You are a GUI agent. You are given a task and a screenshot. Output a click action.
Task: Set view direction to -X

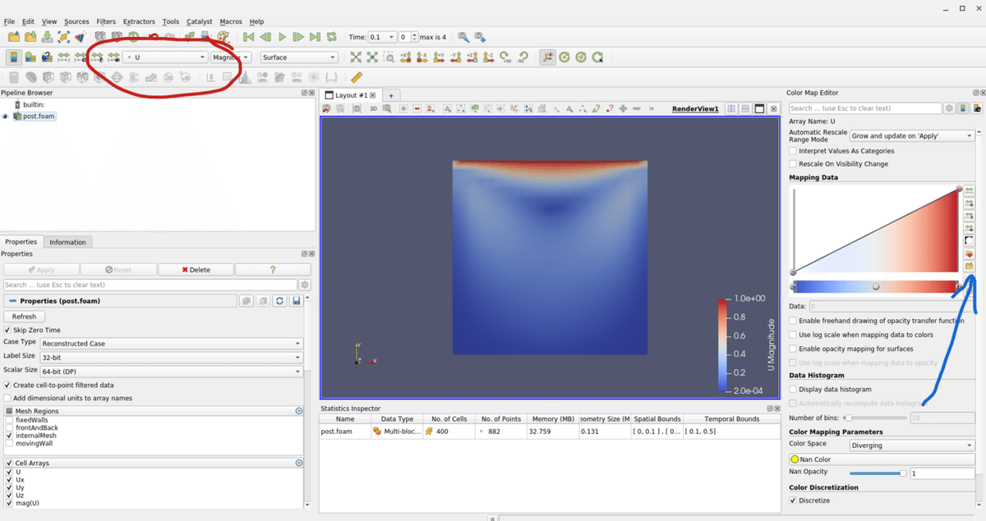pos(422,57)
